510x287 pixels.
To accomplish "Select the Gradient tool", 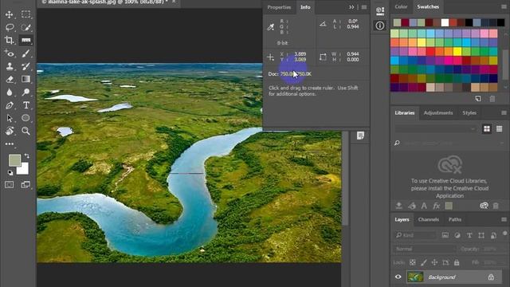I will (25, 79).
